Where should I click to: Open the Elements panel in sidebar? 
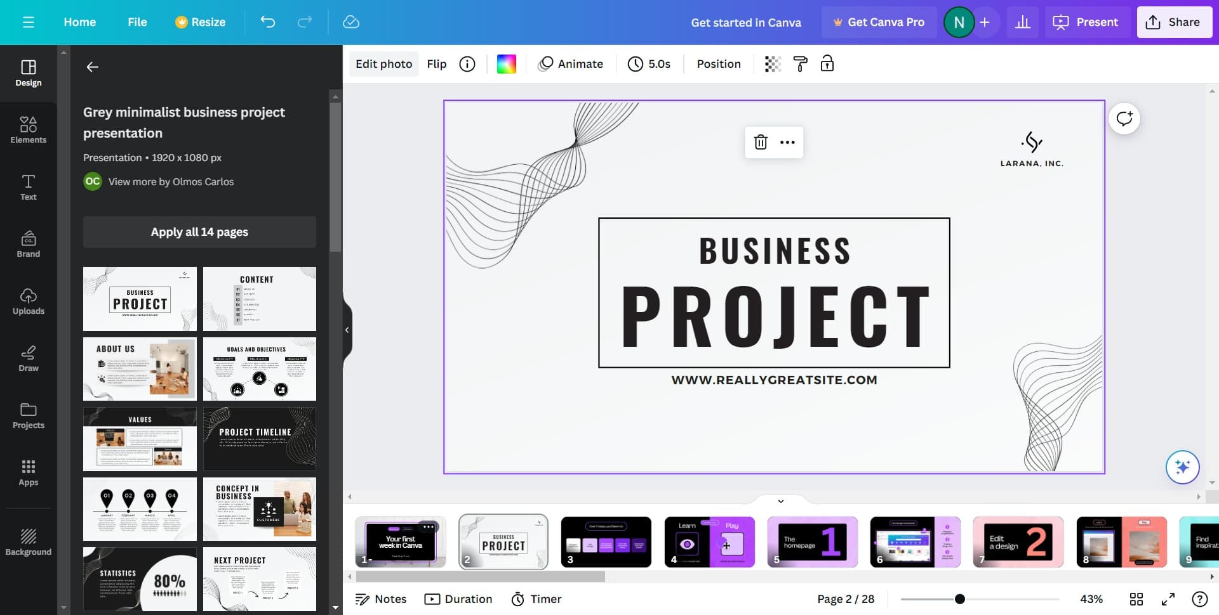(28, 130)
